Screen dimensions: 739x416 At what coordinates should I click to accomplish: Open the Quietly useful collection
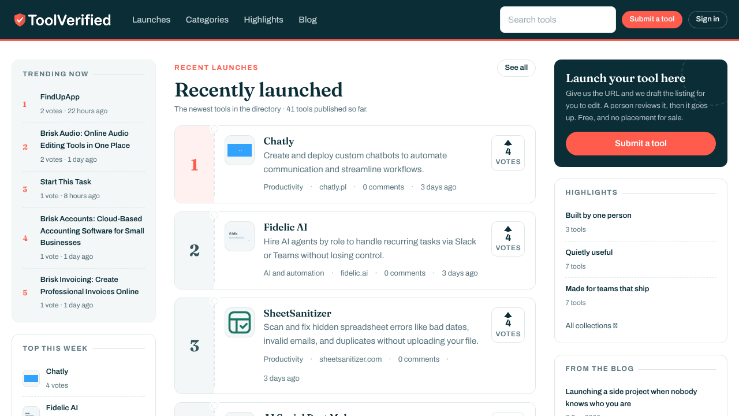pyautogui.click(x=589, y=252)
